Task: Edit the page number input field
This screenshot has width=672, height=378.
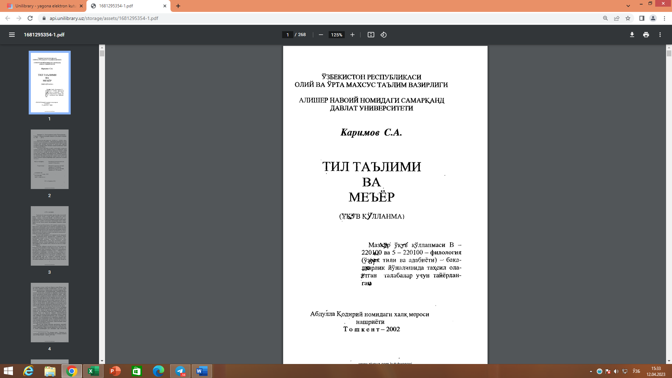Action: point(288,35)
